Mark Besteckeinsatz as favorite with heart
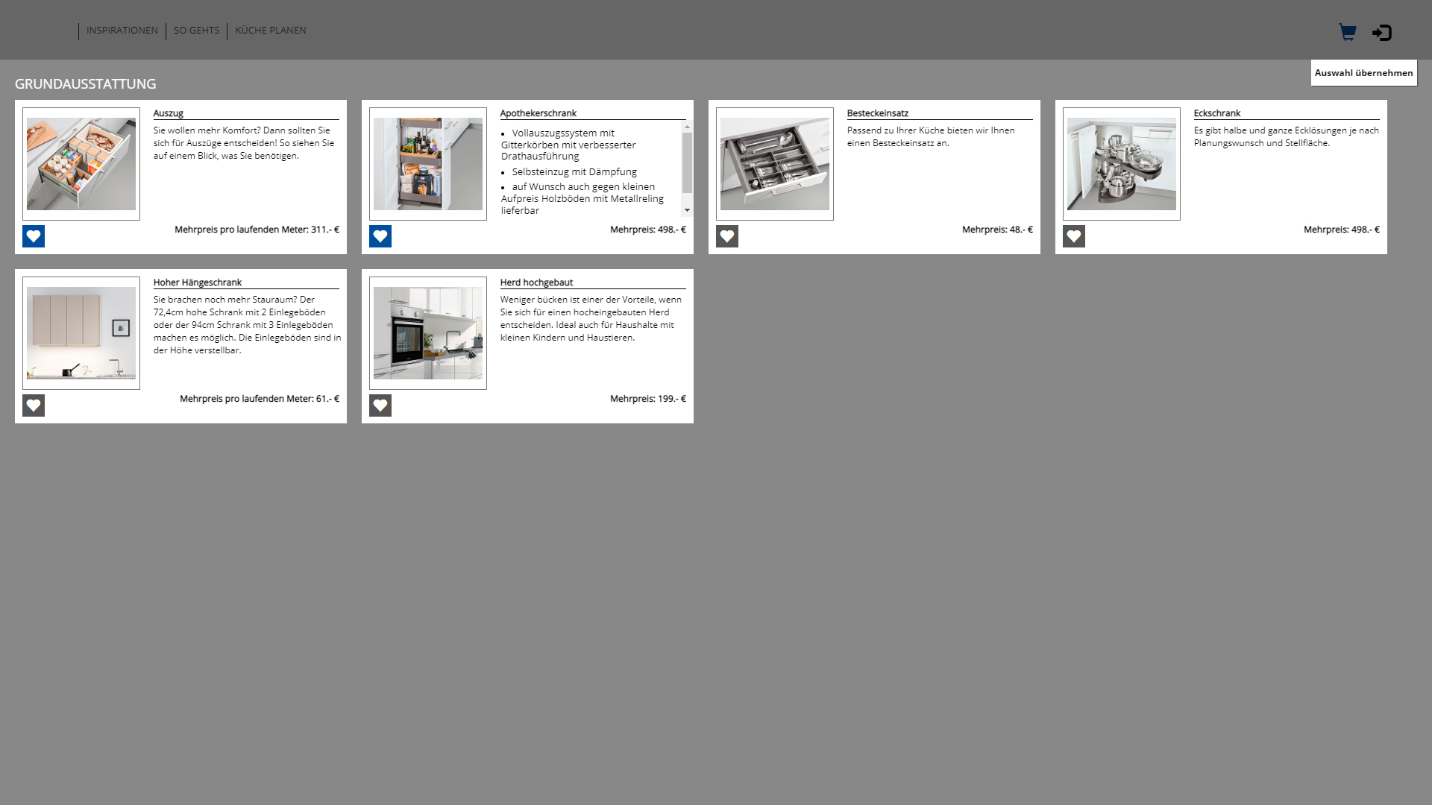Viewport: 1432px width, 805px height. (x=727, y=236)
